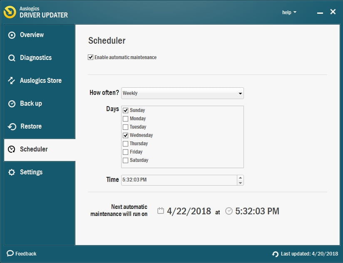Screen dimensions: 343x263
Task: Expand the help menu
Action: click(289, 12)
